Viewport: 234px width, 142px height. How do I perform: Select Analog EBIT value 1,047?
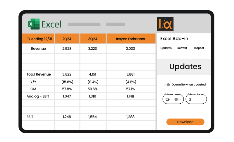pyautogui.click(x=67, y=96)
